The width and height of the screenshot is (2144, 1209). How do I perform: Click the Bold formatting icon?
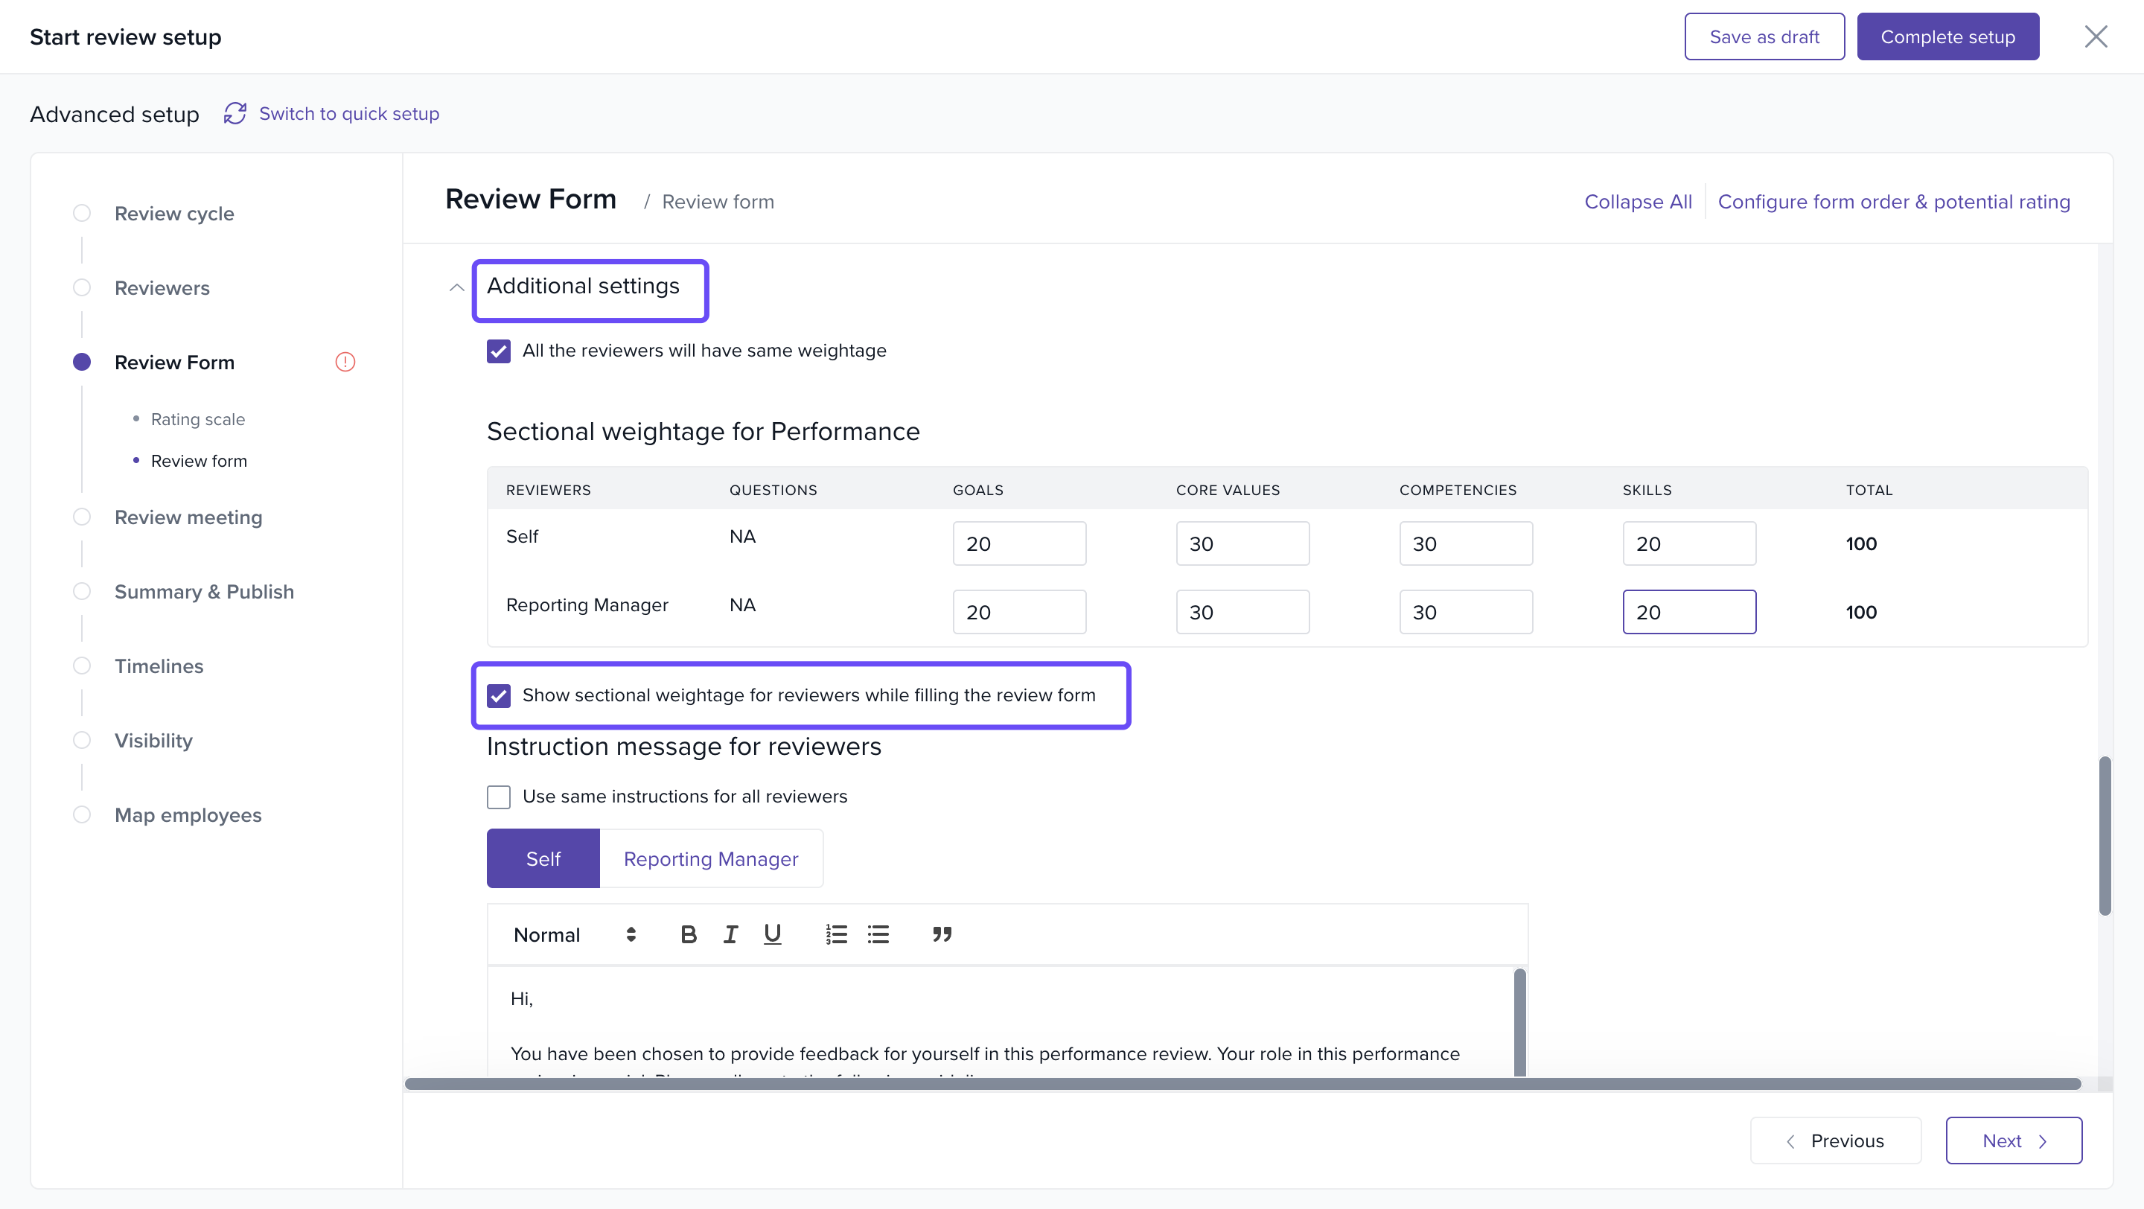pos(689,934)
